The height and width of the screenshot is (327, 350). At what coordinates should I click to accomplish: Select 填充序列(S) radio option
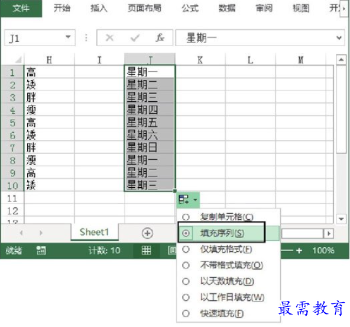(x=228, y=233)
